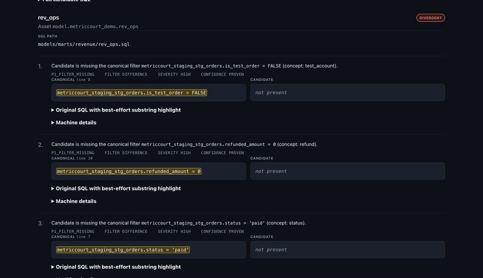Viewport: 483px width, 278px height.
Task: Click asset name model.metriccourt_demo.rev_ops
Action: (x=95, y=26)
